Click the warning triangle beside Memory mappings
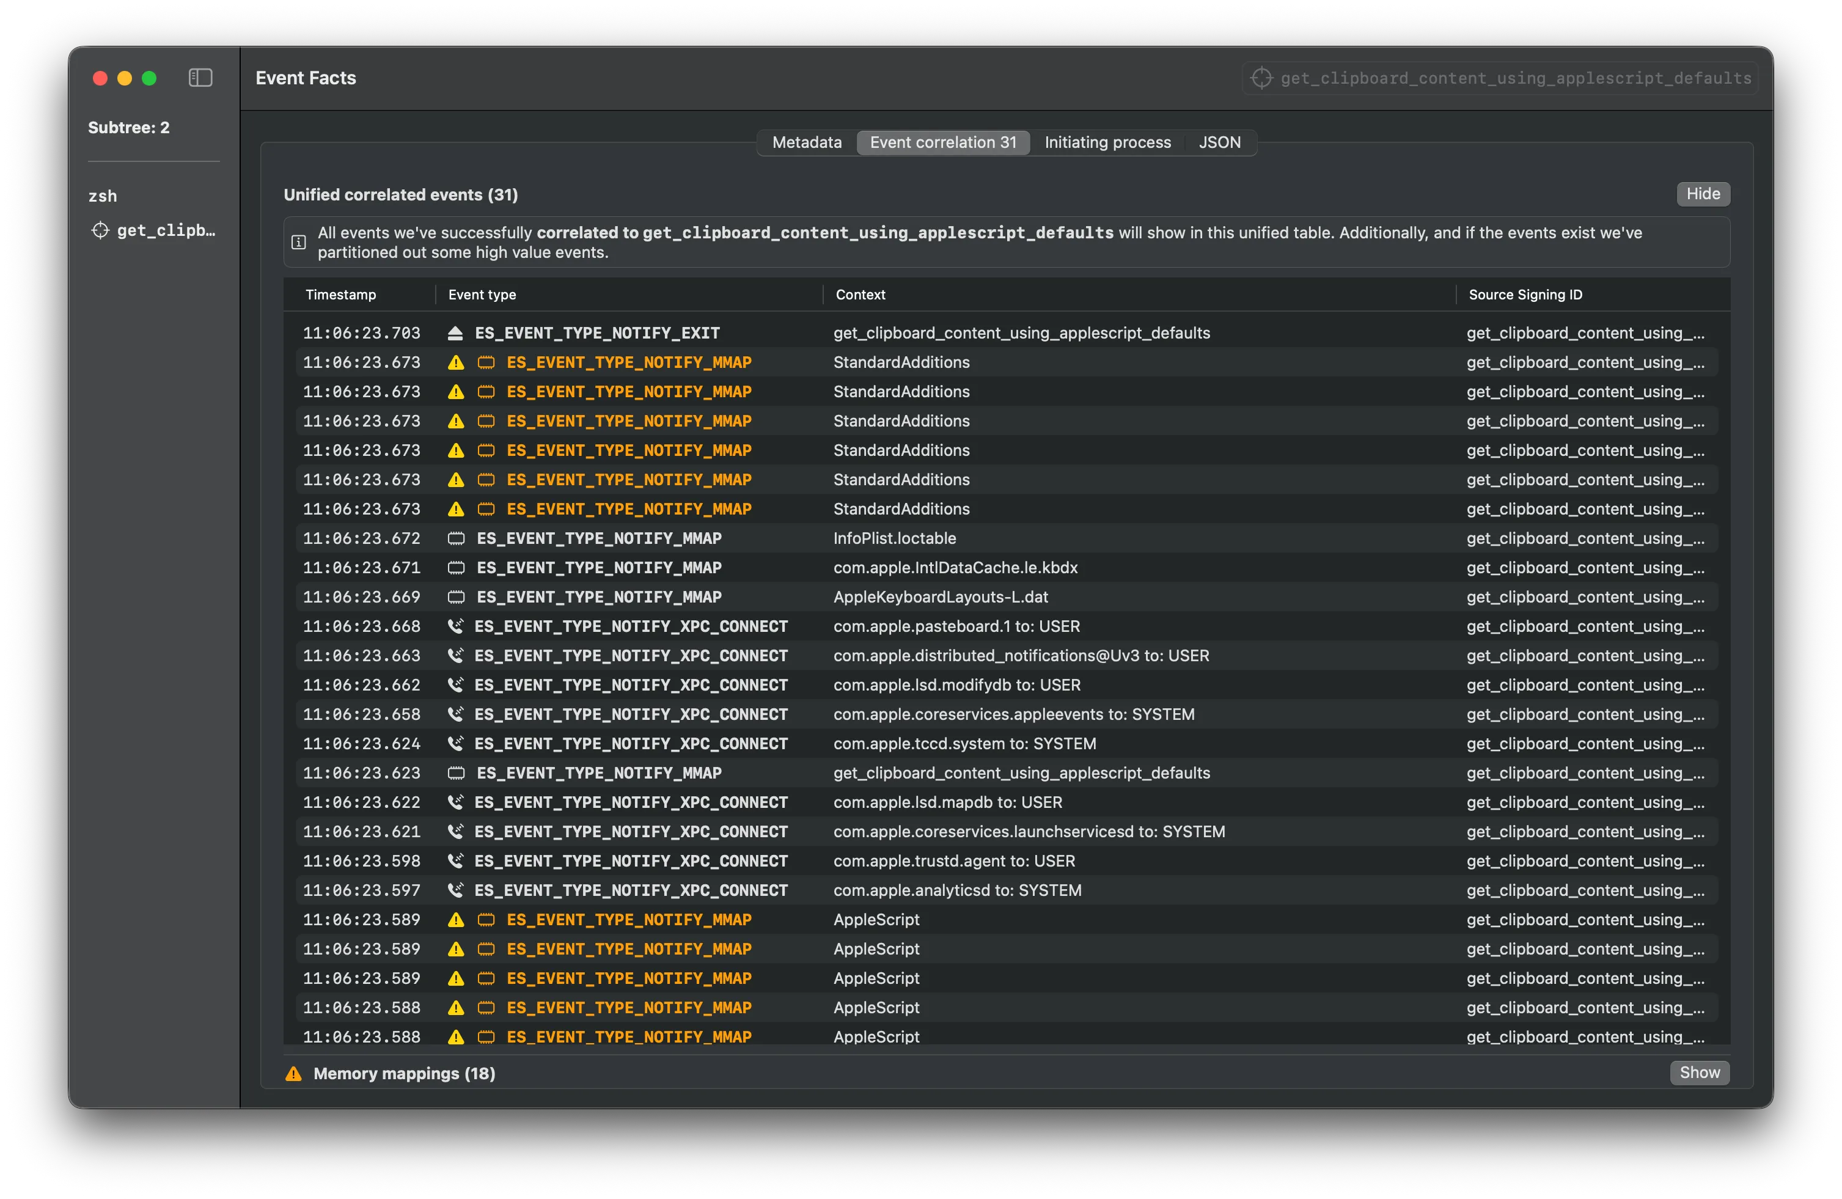The width and height of the screenshot is (1842, 1199). (x=293, y=1074)
